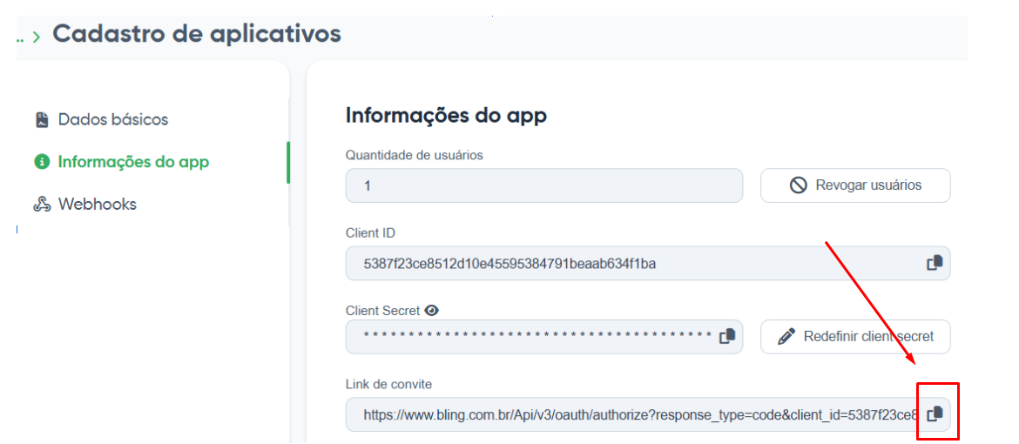
Task: Click the Redefinir client secret button
Action: pyautogui.click(x=855, y=337)
